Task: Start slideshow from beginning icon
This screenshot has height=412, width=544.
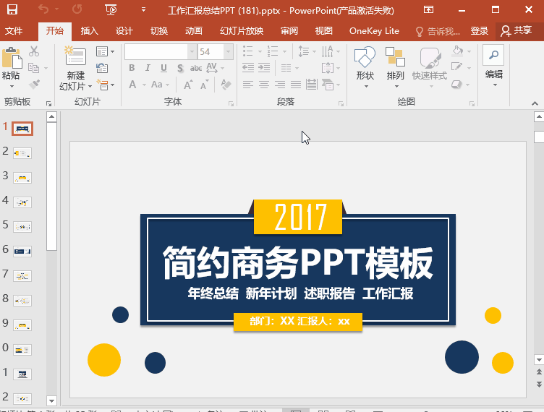Action: (x=111, y=9)
